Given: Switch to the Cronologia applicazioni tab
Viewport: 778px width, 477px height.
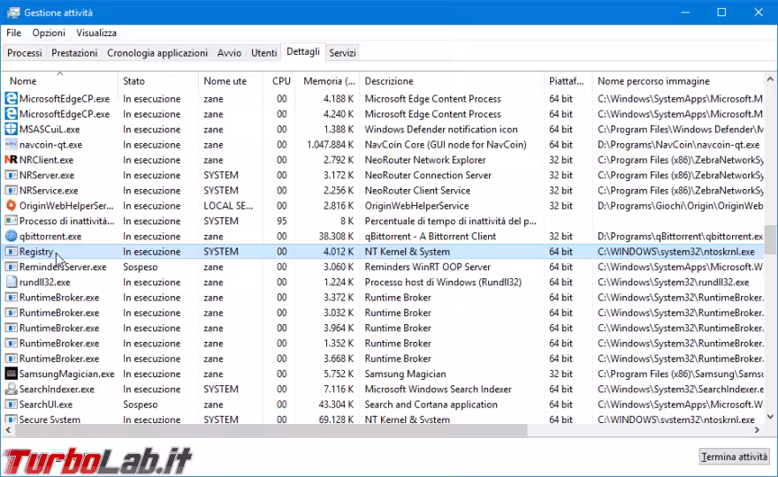Looking at the screenshot, I should 157,53.
